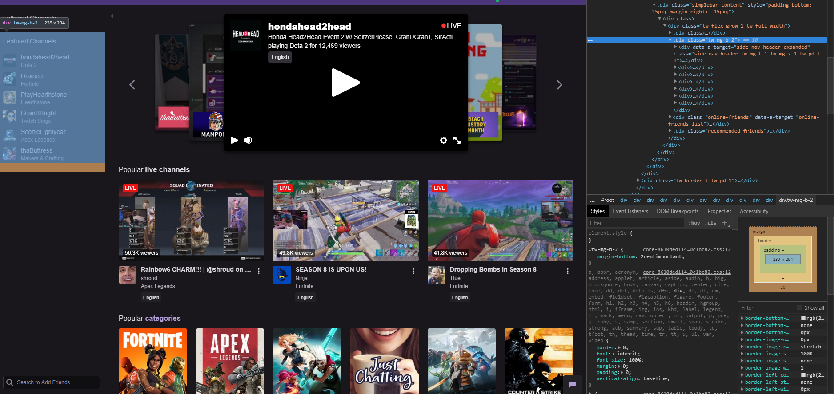The width and height of the screenshot is (834, 394).
Task: Open the player settings gear
Action: pyautogui.click(x=444, y=140)
